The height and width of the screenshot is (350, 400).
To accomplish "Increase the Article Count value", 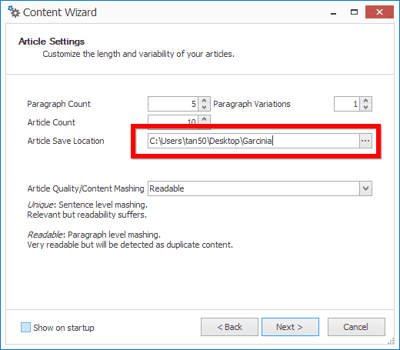I will pos(204,119).
